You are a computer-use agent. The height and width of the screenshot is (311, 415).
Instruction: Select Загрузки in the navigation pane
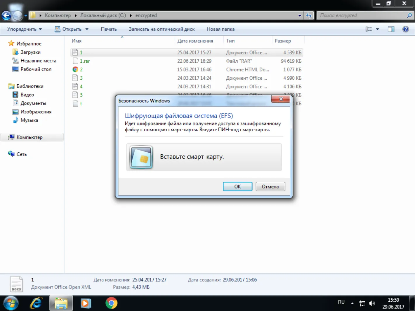30,52
